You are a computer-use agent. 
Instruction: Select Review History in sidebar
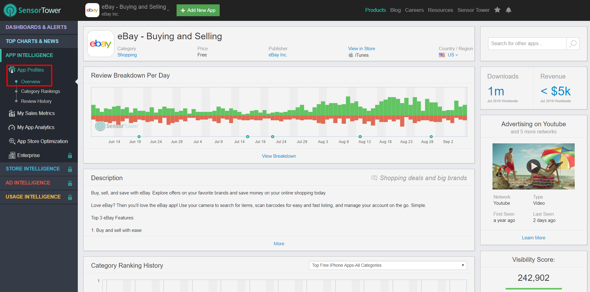pyautogui.click(x=36, y=101)
